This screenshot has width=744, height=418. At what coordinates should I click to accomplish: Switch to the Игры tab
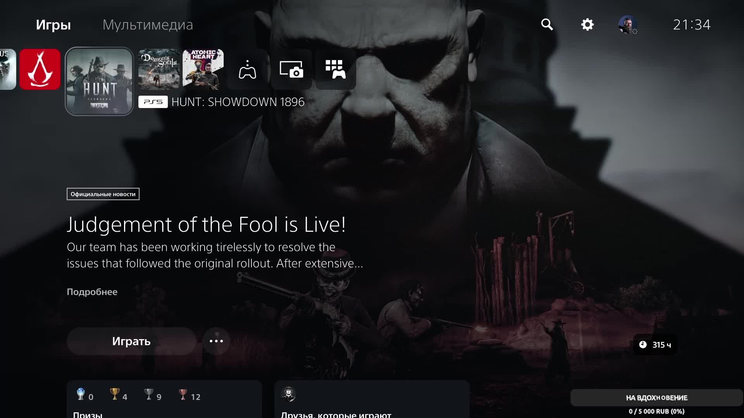tap(53, 25)
